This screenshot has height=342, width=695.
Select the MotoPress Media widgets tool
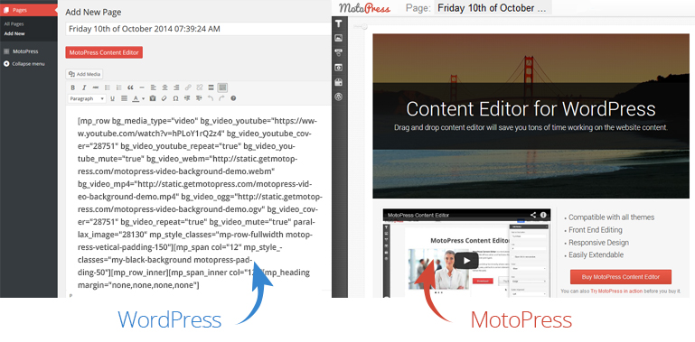[339, 68]
